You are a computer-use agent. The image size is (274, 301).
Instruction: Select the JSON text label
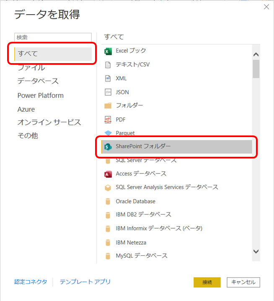[122, 92]
